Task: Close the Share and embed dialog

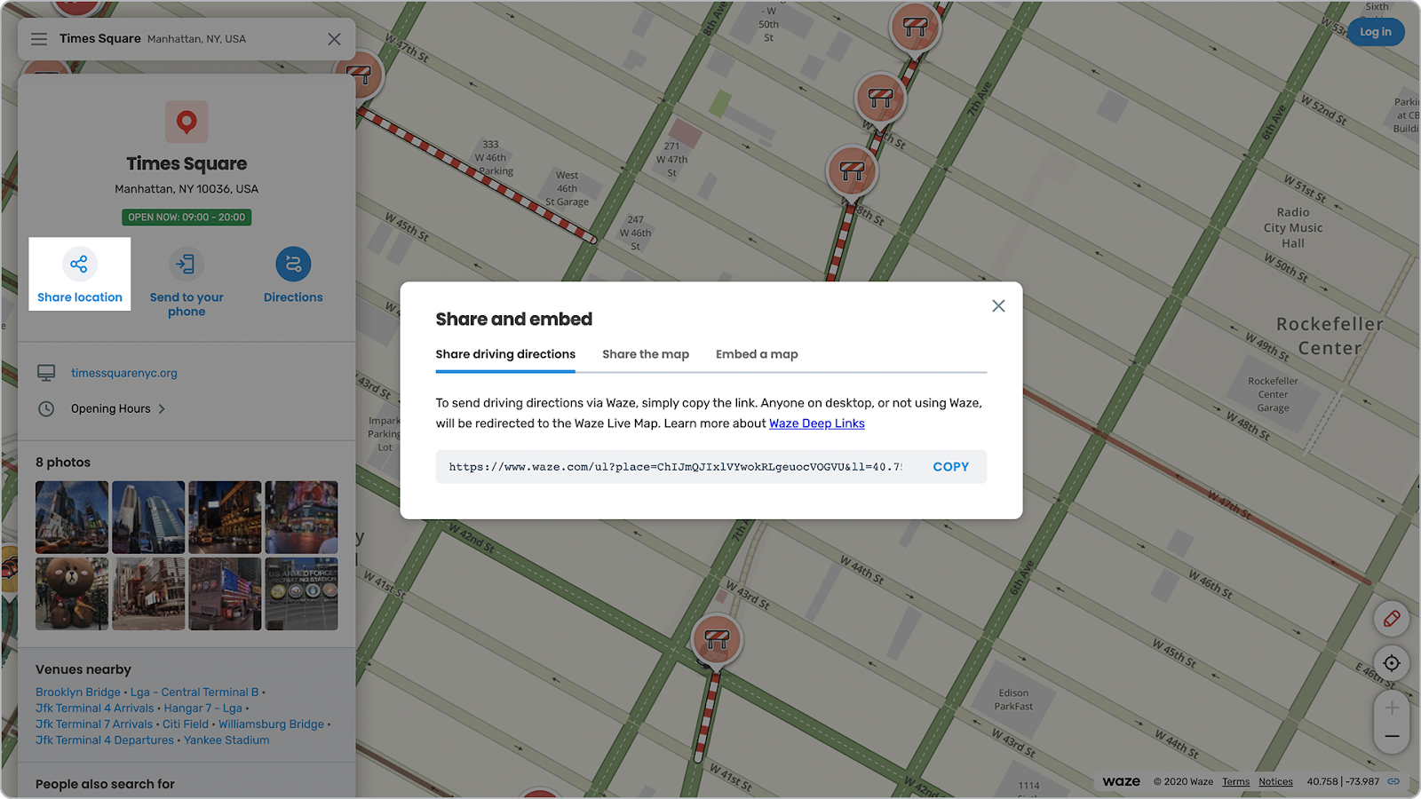Action: coord(998,306)
